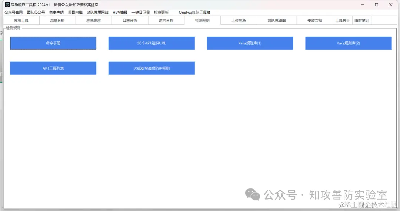Open the 公众号官网 menu
This screenshot has height=211, width=400.
(x=14, y=12)
